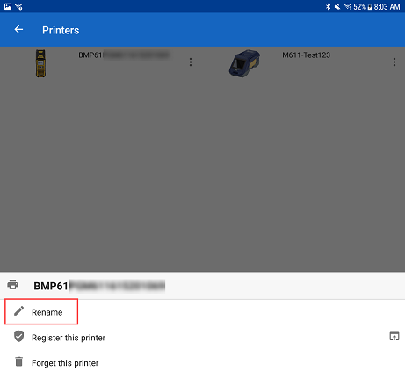Tap the Bluetooth status bar icon
Viewport: 405px width, 386px height.
[x=329, y=6]
